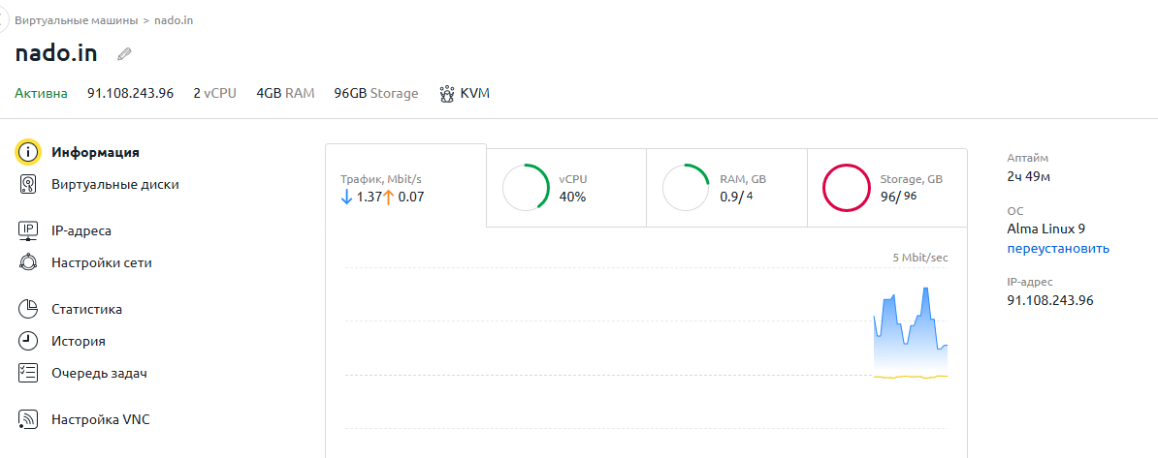Click the KVM virtualization icon in header
Image resolution: width=1158 pixels, height=458 pixels.
(447, 94)
